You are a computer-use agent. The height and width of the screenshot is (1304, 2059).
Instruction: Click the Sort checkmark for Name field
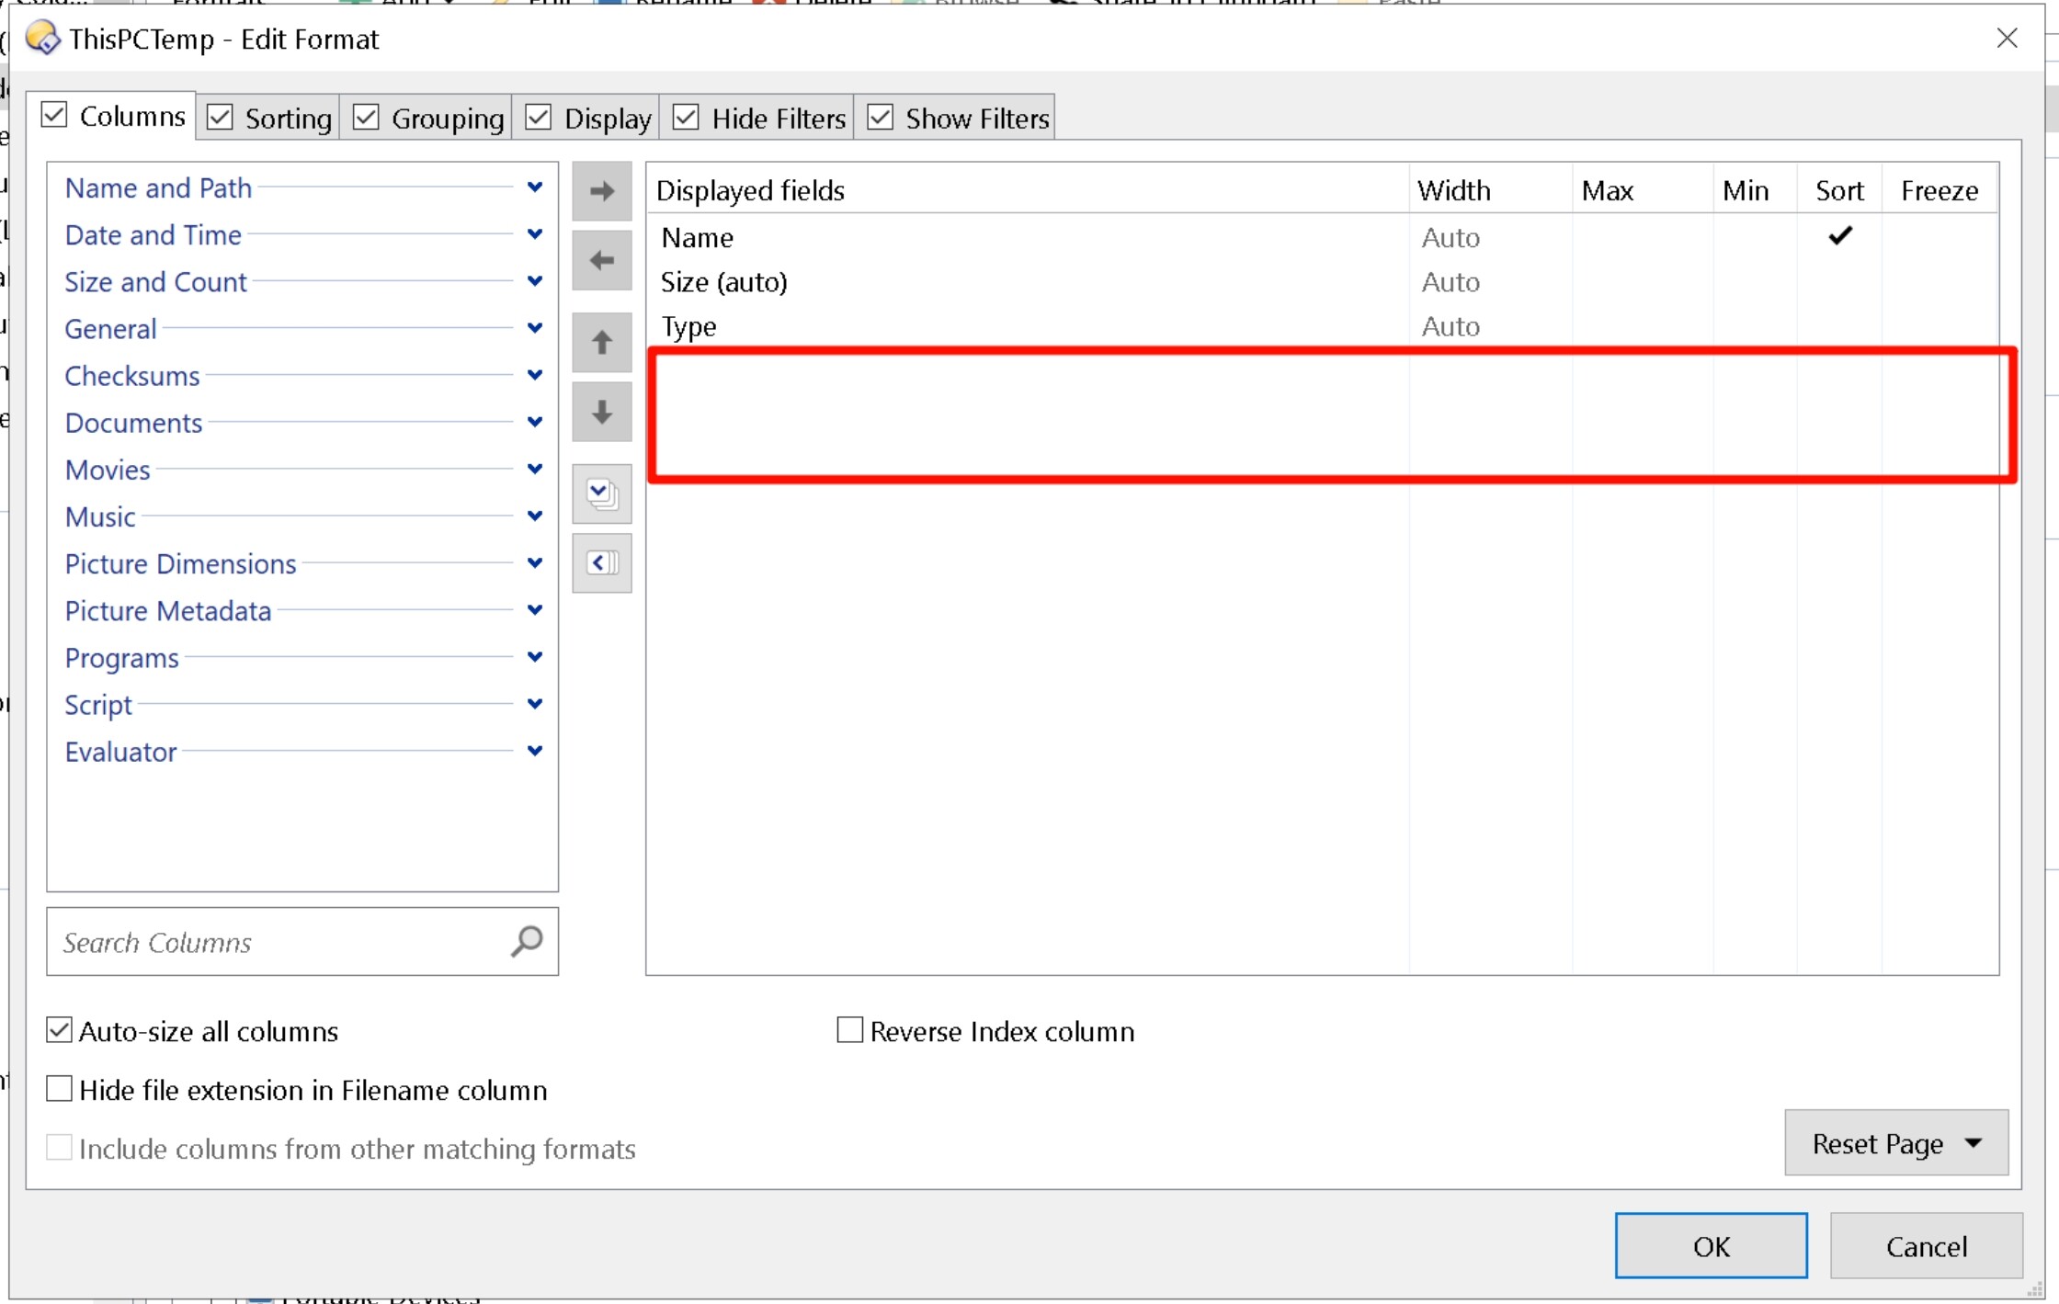click(x=1839, y=236)
